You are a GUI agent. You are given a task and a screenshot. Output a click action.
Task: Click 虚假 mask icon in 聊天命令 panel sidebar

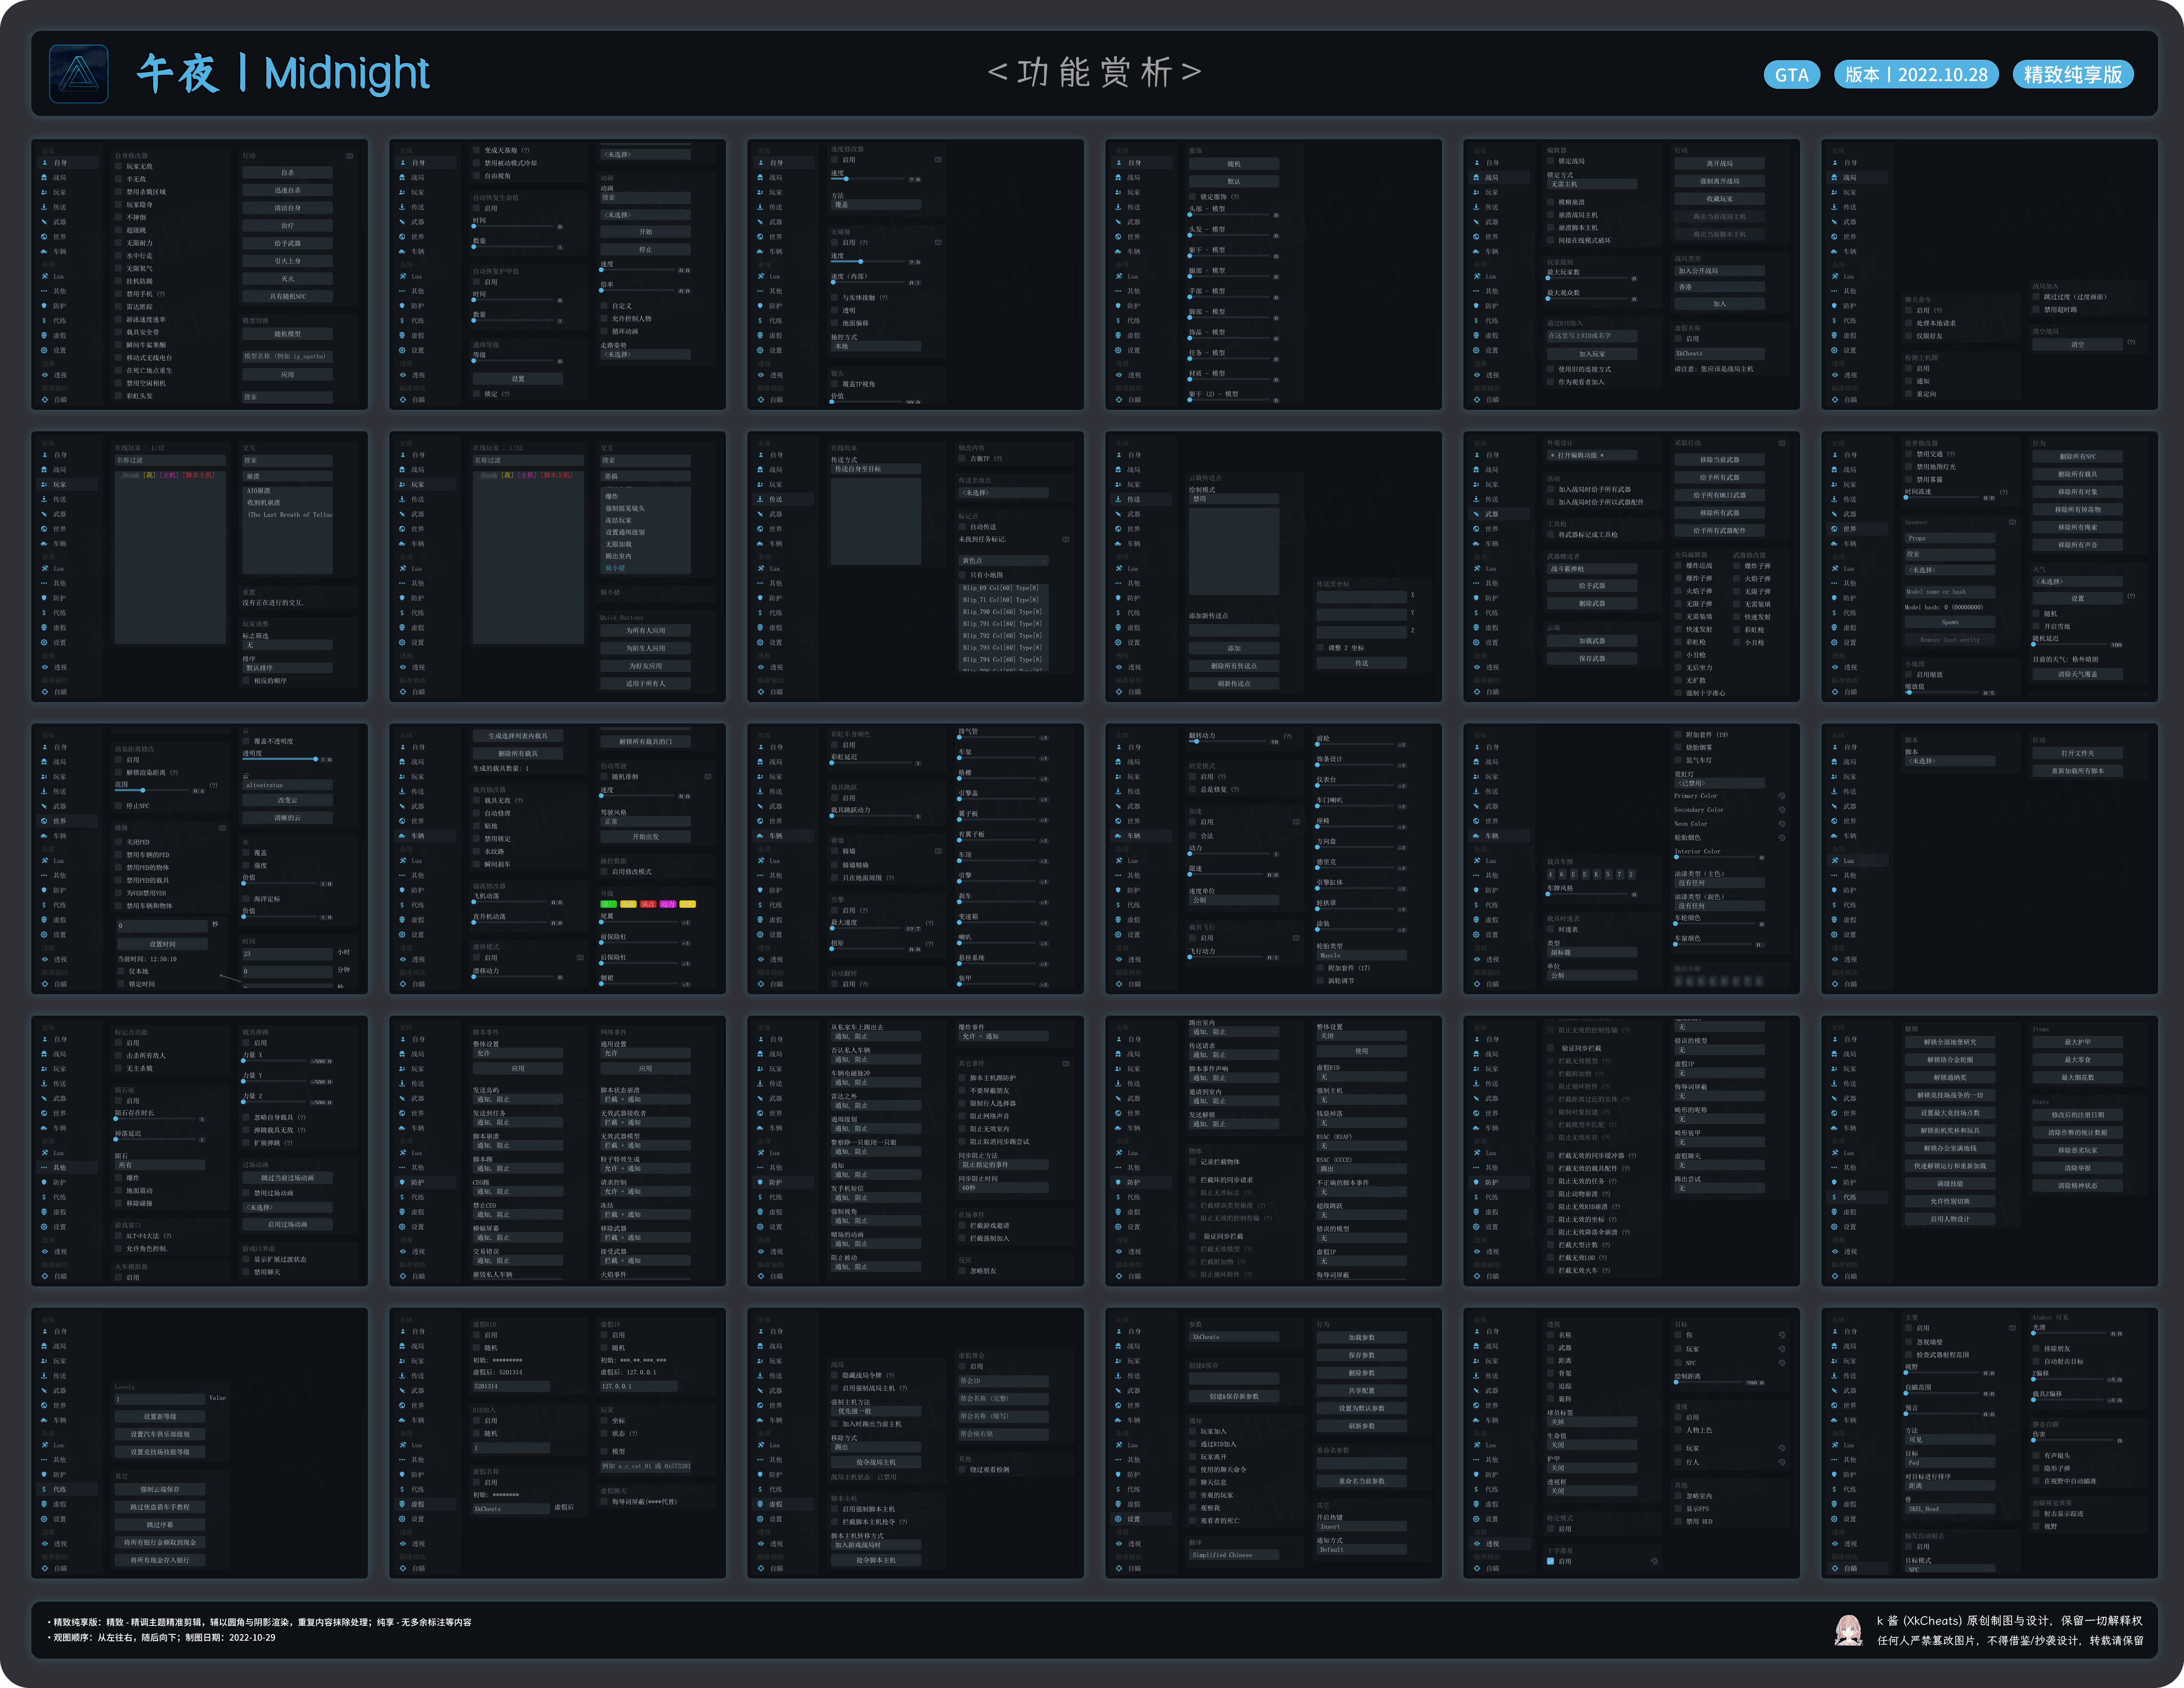click(x=1835, y=336)
